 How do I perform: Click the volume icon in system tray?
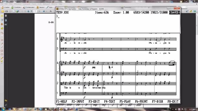176,109
